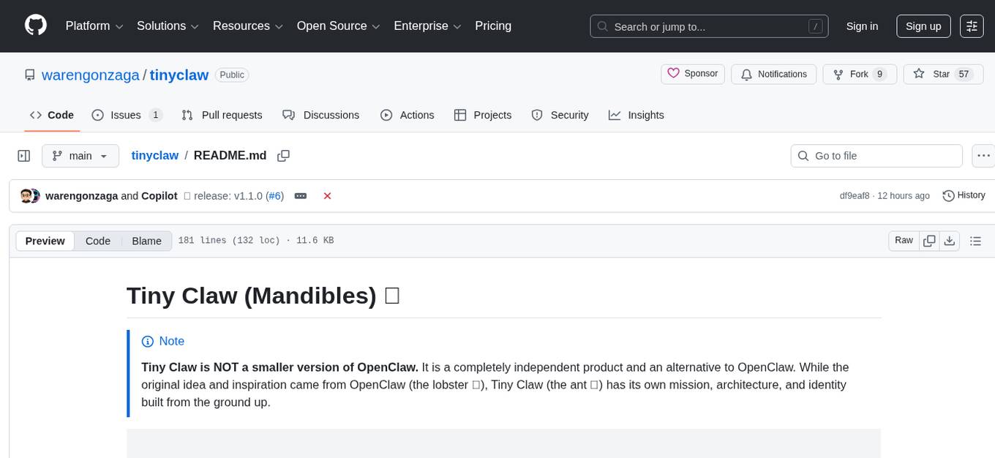Click the Sponsor button
995x458 pixels.
[x=693, y=74]
